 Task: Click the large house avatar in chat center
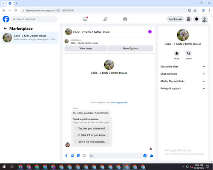tap(109, 65)
